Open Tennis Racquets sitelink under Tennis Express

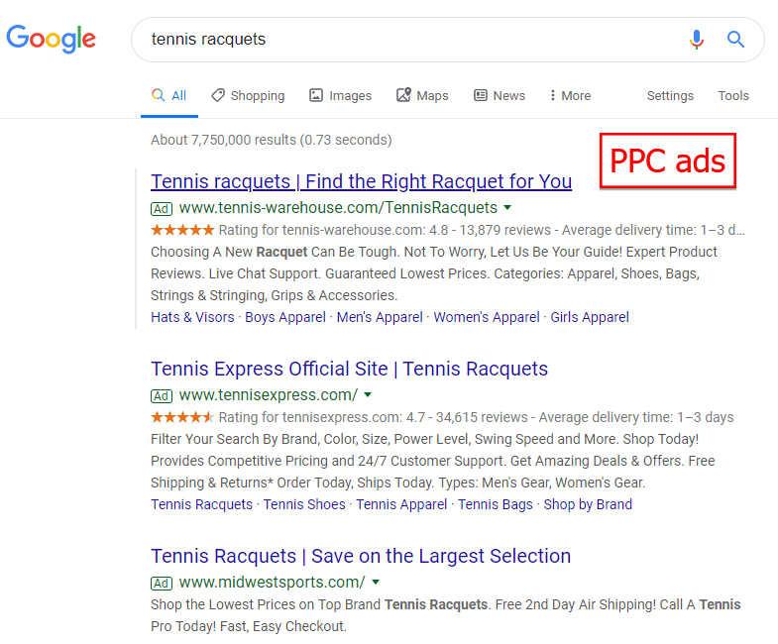(201, 504)
